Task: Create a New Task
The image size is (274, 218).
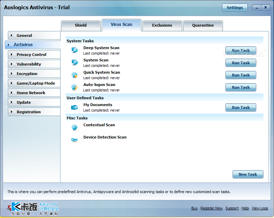Action: coord(248,174)
